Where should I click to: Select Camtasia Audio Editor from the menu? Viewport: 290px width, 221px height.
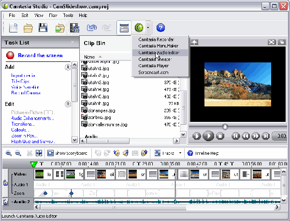pos(159,52)
